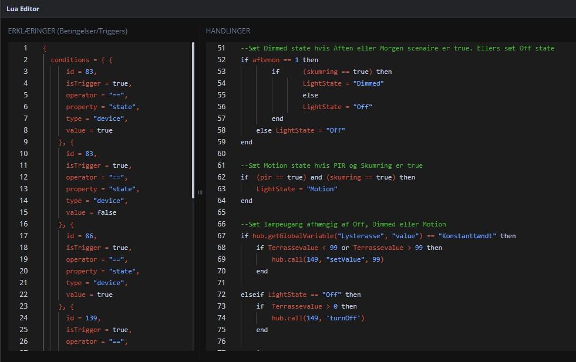Click the LightState = "Motion" line

point(297,189)
